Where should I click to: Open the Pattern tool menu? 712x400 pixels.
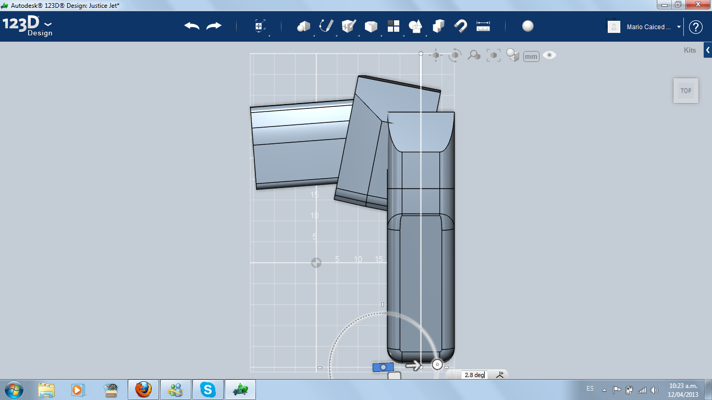393,26
